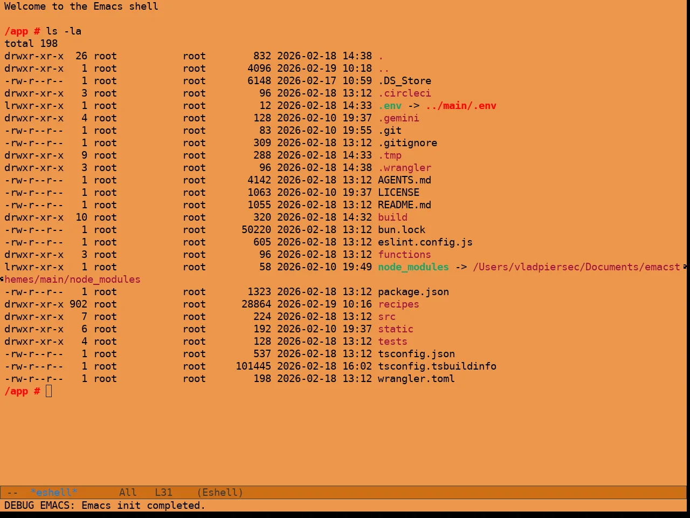The height and width of the screenshot is (518, 690).
Task: Open the README.md file entry
Action: pos(405,205)
